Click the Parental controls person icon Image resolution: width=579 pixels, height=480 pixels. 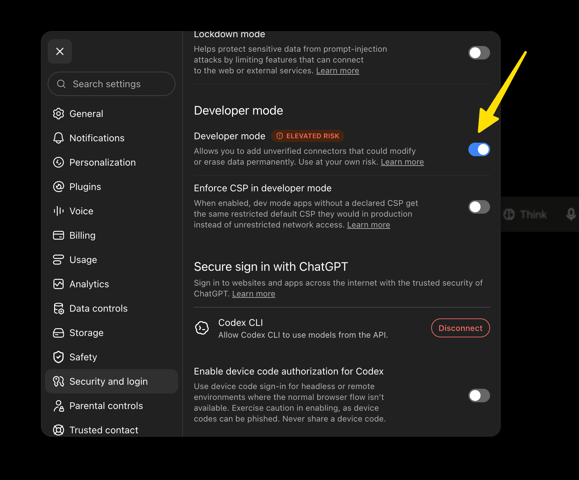(59, 406)
